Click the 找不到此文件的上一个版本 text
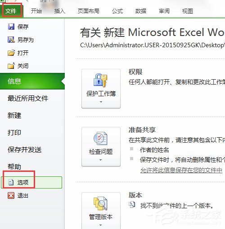Viewport: 225px width, 229px height. (177, 206)
